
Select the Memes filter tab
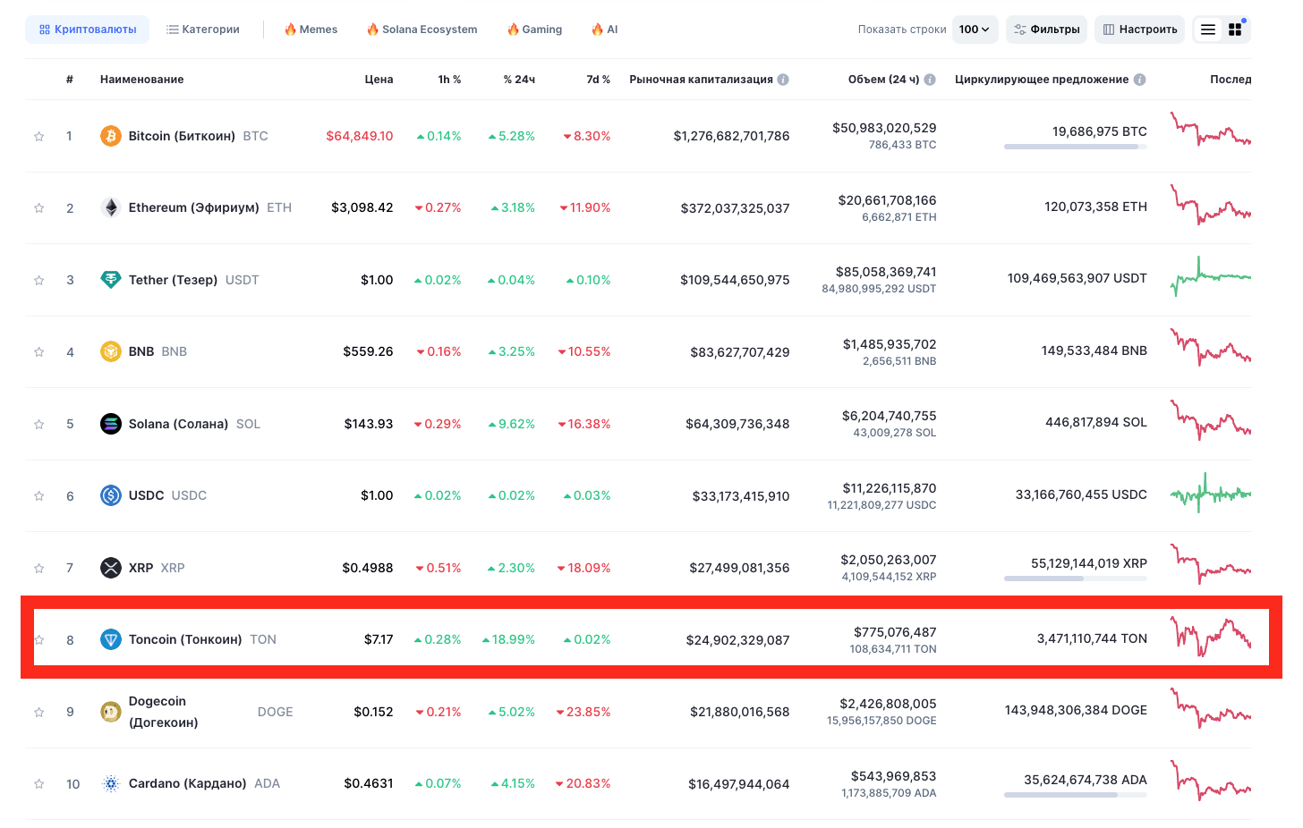(x=311, y=30)
